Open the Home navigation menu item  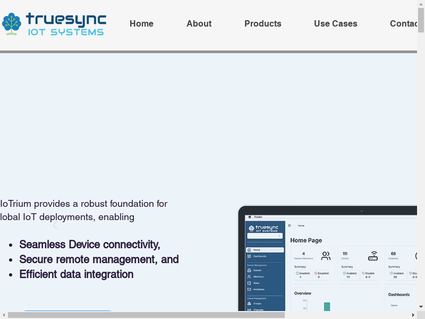(141, 23)
